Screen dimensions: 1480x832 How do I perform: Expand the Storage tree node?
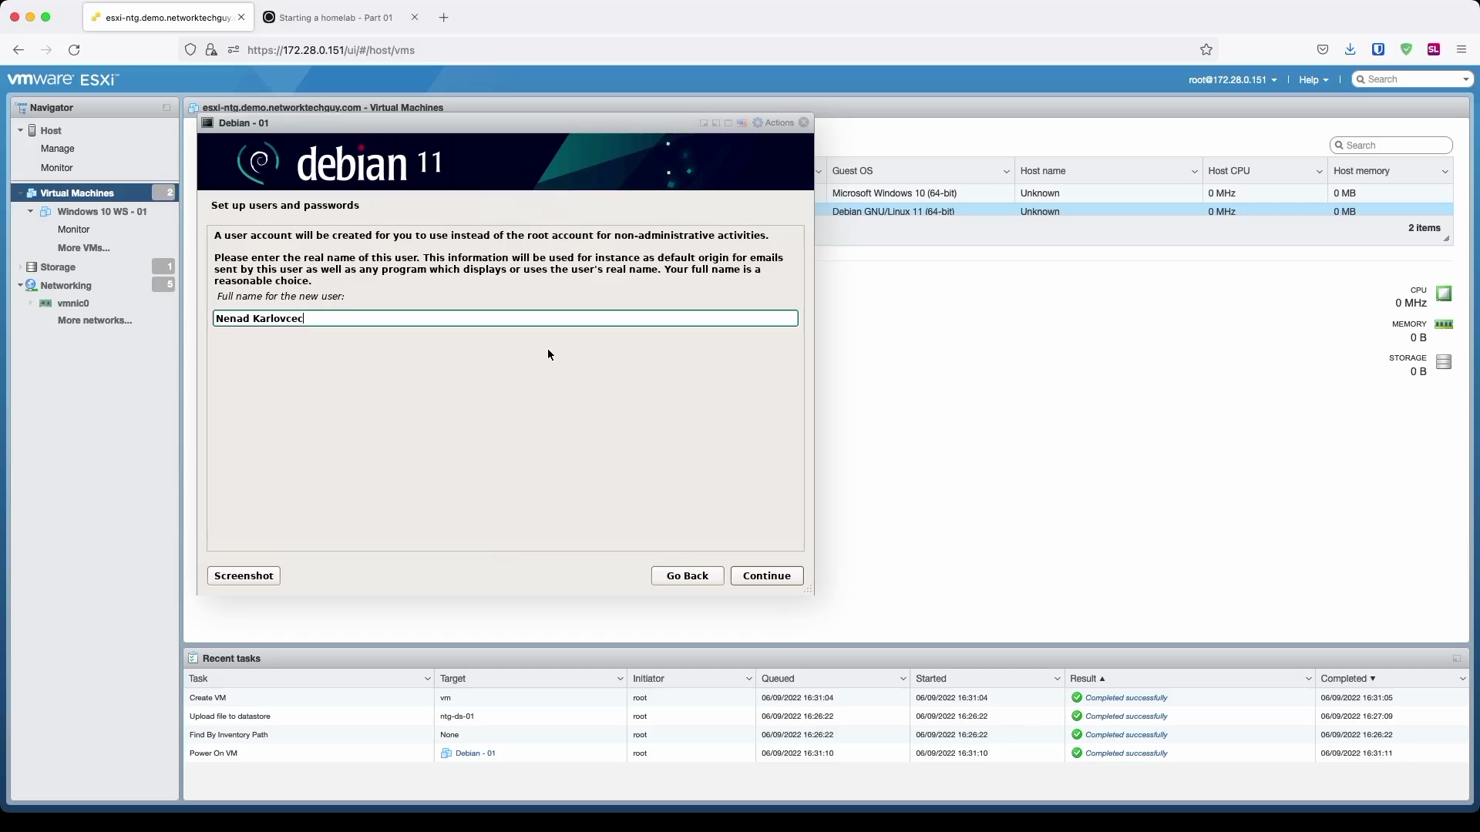[x=21, y=267]
